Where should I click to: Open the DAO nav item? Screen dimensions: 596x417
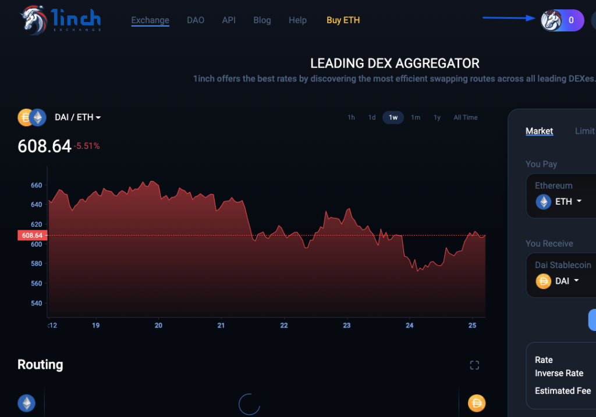coord(196,20)
